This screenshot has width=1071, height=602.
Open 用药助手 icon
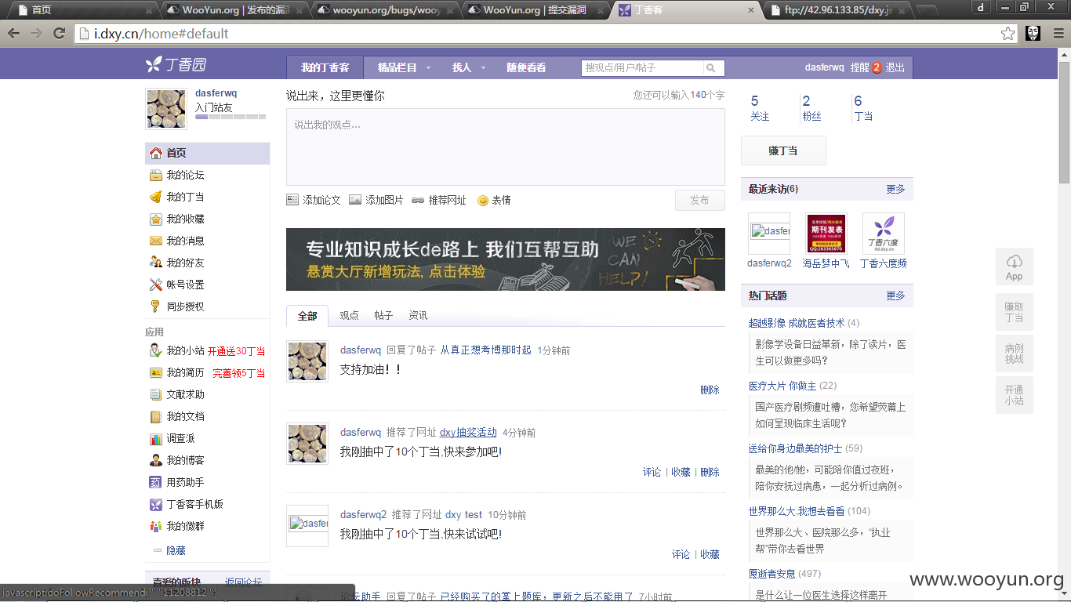[156, 482]
